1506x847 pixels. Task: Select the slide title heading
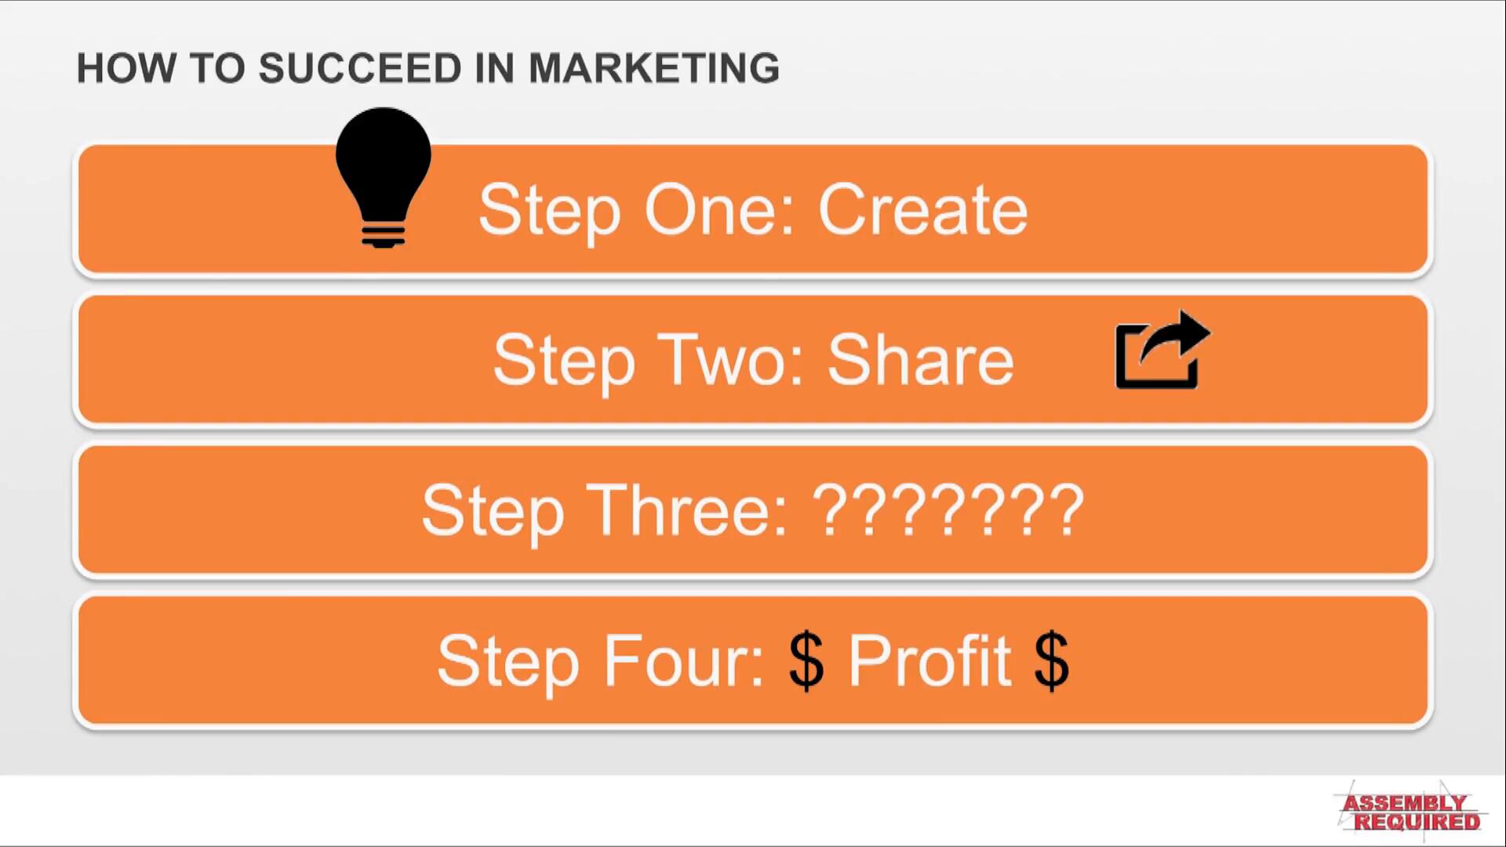tap(427, 68)
